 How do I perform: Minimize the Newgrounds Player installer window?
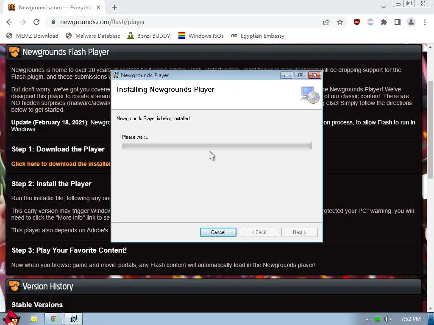[x=287, y=75]
